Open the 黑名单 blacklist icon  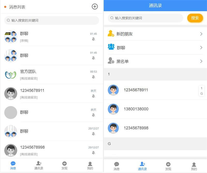pyautogui.click(x=111, y=61)
